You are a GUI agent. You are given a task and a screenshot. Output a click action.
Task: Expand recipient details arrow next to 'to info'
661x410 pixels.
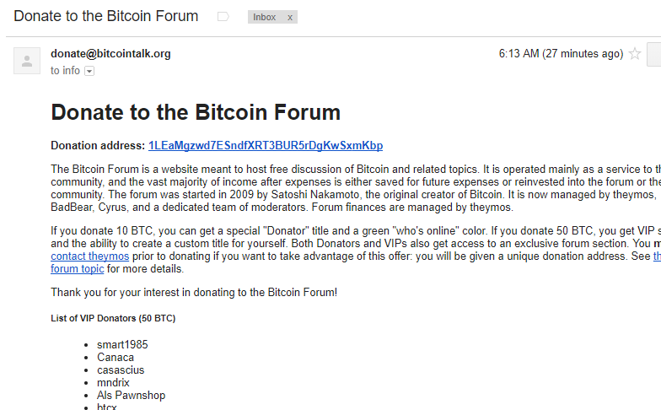[89, 71]
